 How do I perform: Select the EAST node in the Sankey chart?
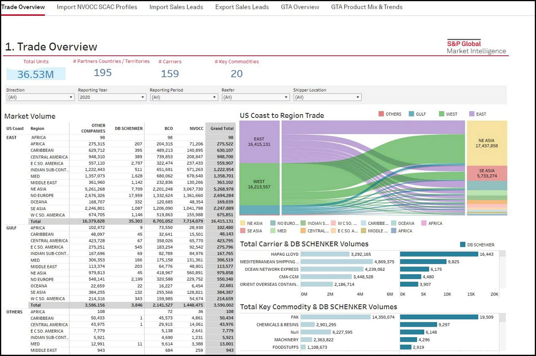(x=259, y=142)
